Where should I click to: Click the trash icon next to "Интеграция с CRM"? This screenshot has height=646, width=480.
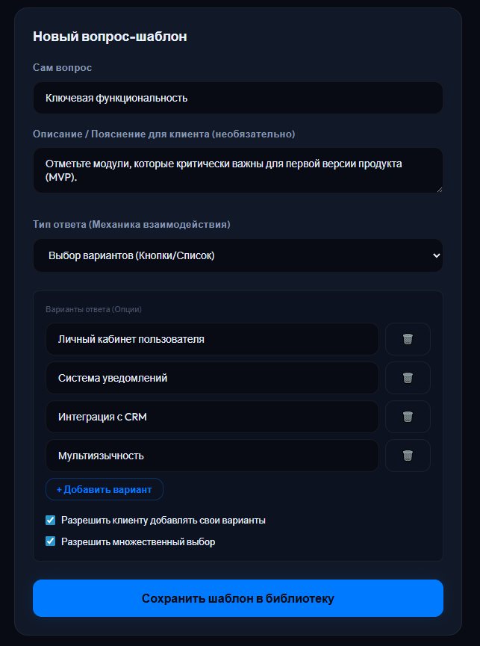click(408, 417)
